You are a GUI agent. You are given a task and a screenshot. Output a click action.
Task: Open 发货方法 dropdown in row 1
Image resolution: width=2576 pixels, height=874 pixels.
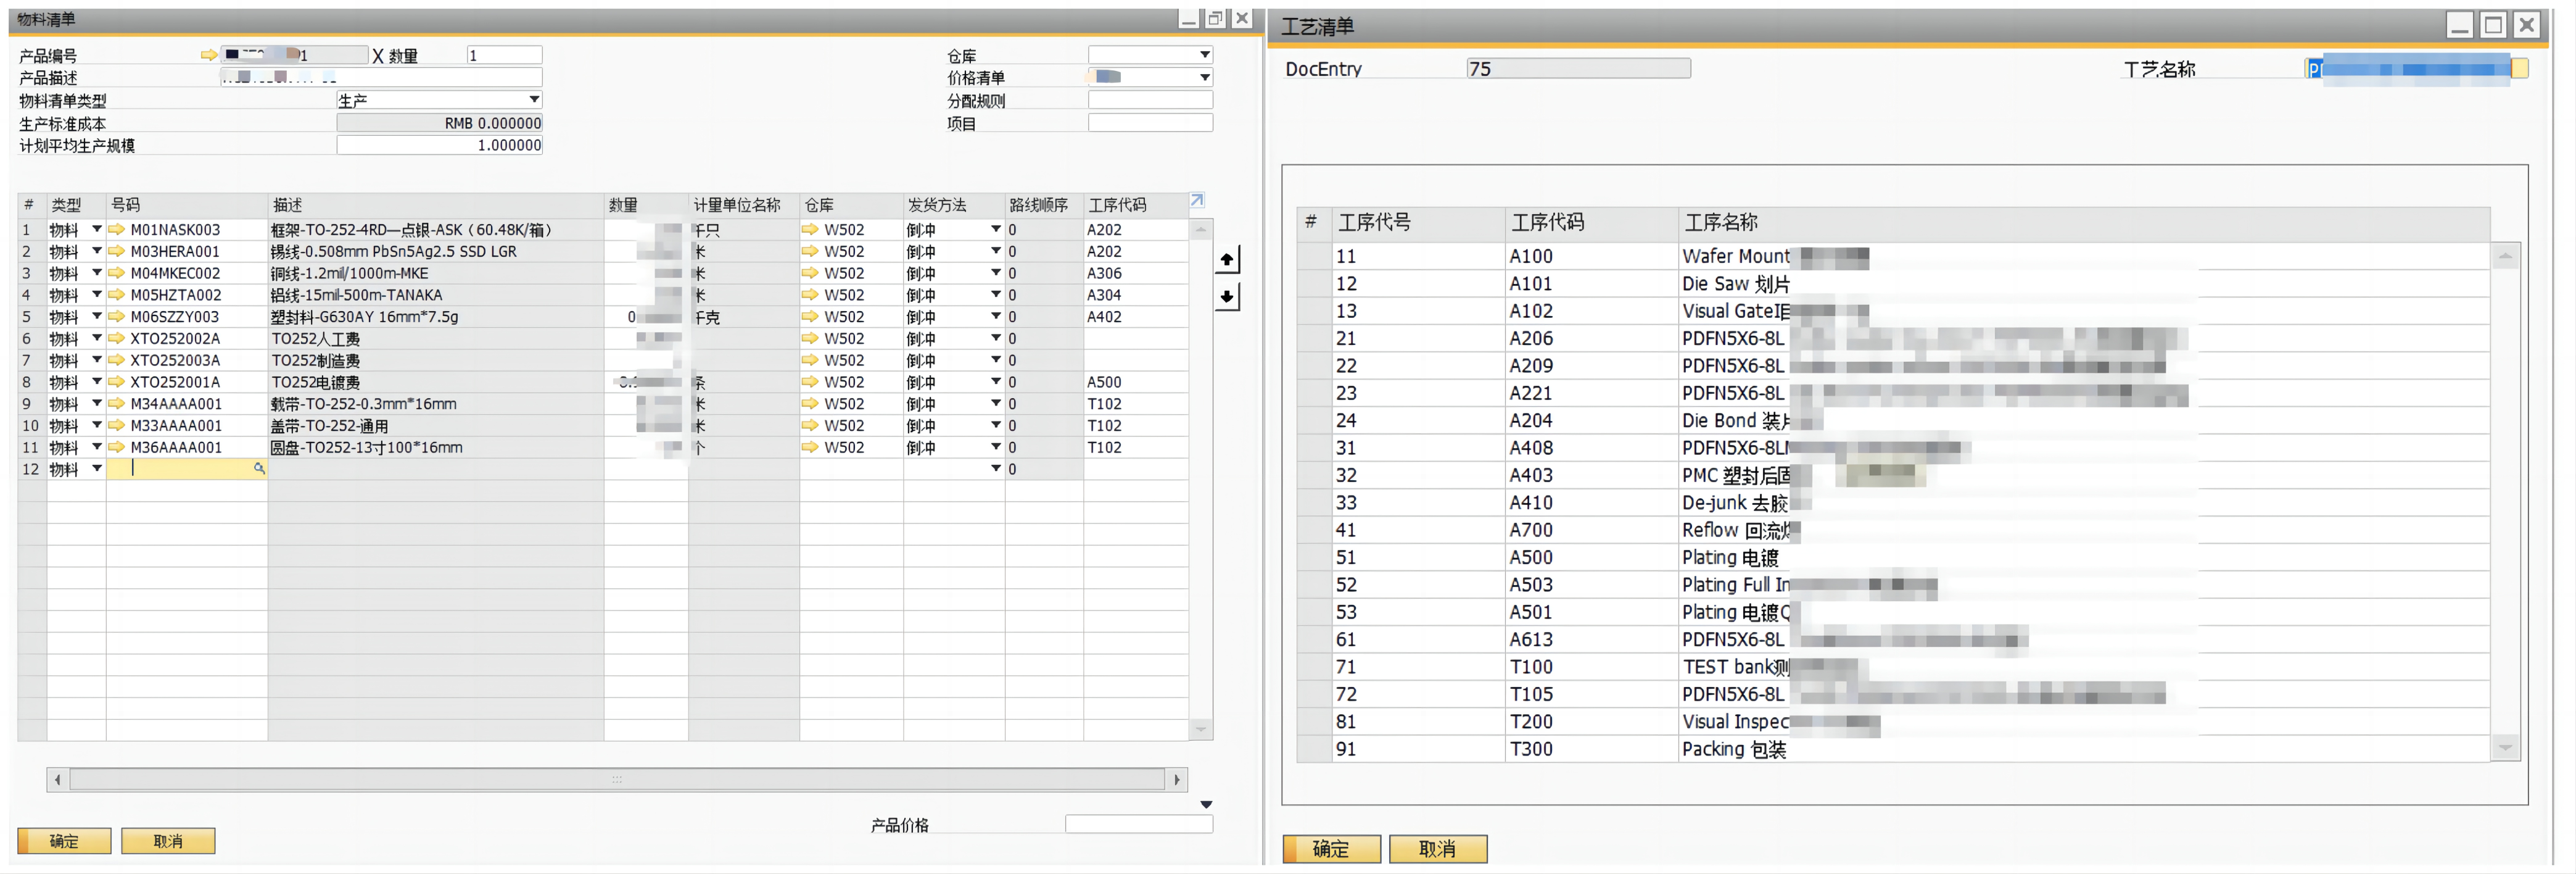(995, 229)
